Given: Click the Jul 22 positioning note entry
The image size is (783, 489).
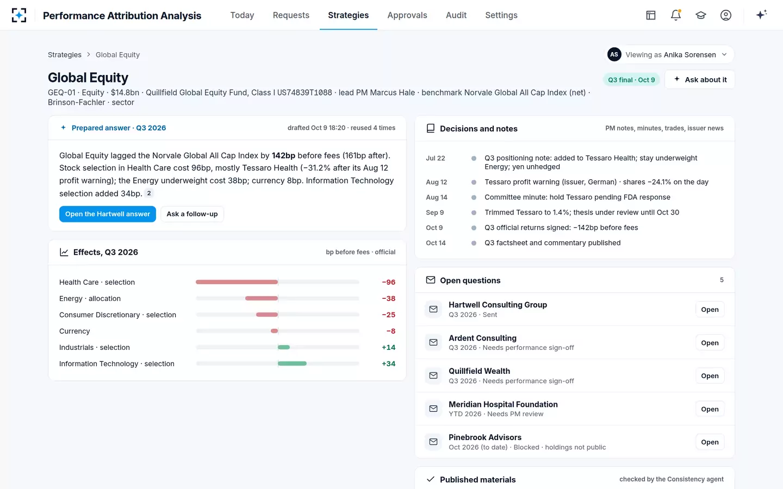Looking at the screenshot, I should tap(574, 162).
